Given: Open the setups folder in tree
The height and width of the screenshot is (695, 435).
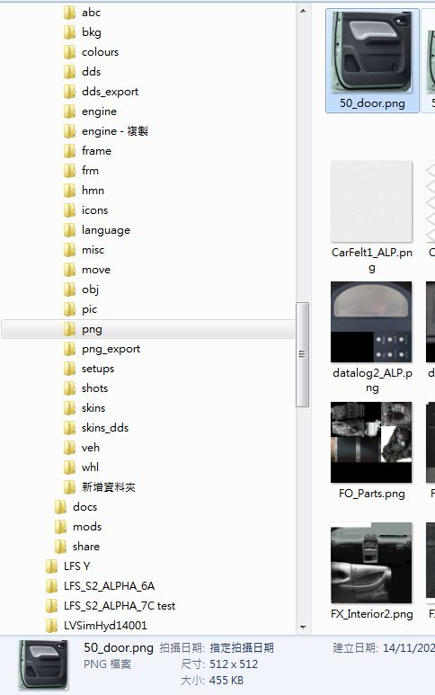Looking at the screenshot, I should point(98,369).
